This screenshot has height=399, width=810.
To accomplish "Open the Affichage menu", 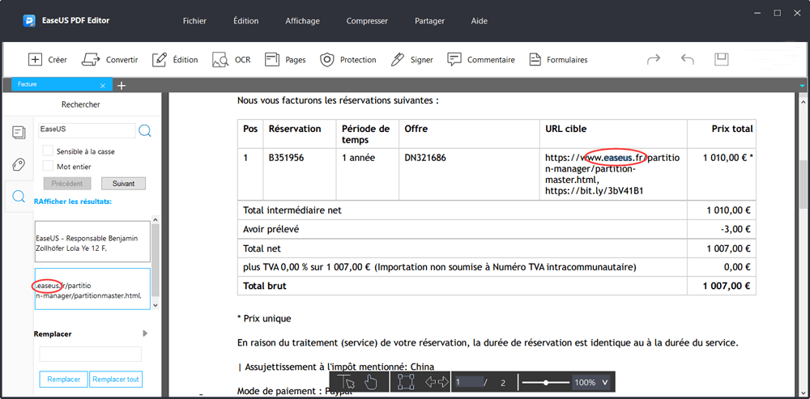I will (x=303, y=21).
